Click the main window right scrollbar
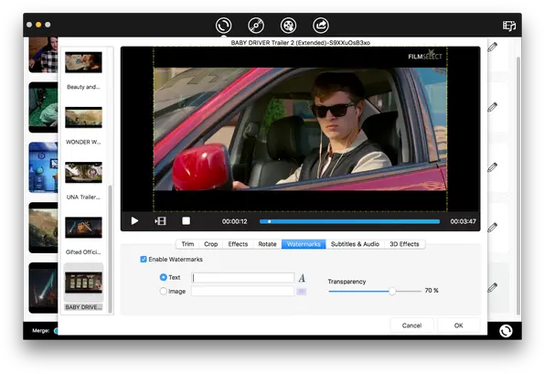Viewport: 544px width, 374px height. (x=518, y=186)
